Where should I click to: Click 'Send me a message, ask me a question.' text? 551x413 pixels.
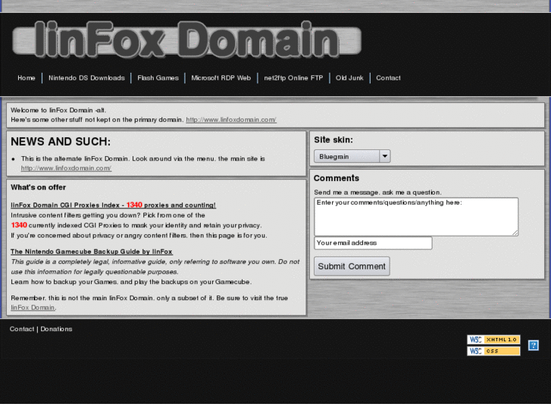(377, 192)
